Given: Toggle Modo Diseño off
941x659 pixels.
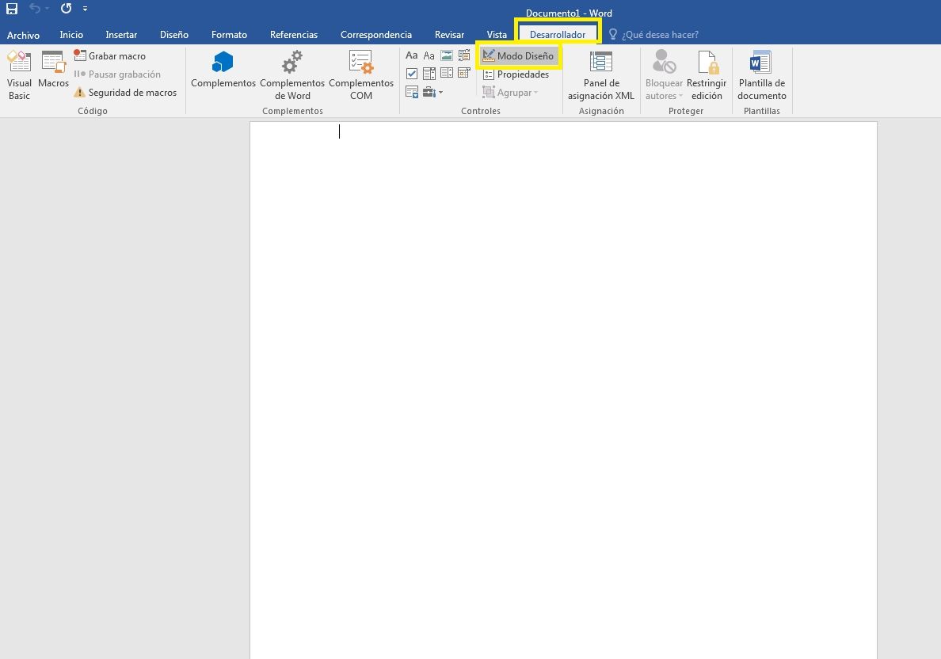Looking at the screenshot, I should point(518,56).
